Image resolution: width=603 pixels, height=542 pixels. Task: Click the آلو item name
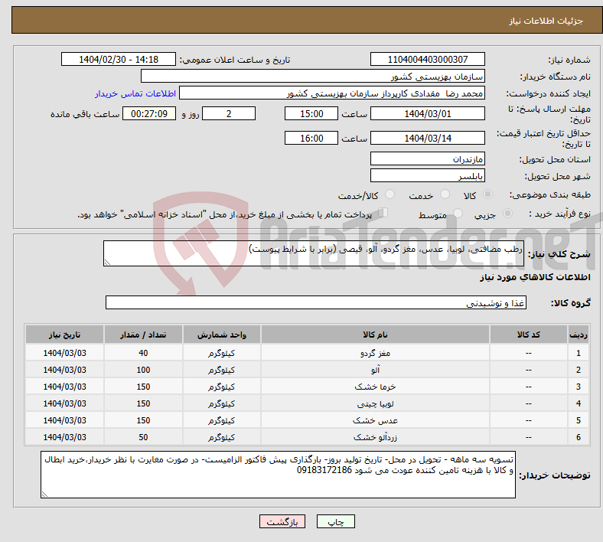point(375,370)
